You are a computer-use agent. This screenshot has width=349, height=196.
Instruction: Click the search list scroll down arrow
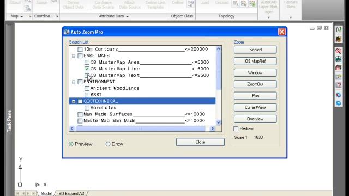[219, 122]
